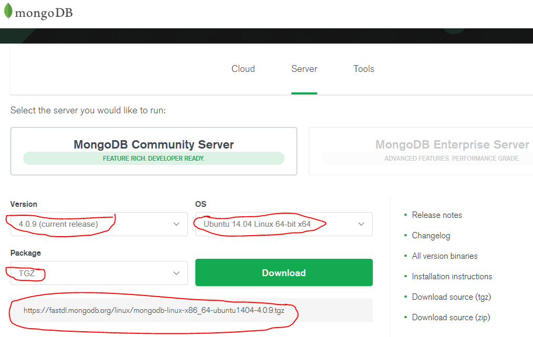Click Download source (zip) link
Image resolution: width=533 pixels, height=337 pixels.
[x=451, y=317]
